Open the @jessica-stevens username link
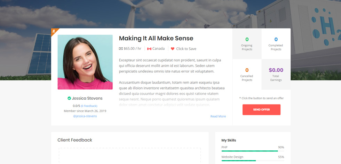 coord(85,116)
